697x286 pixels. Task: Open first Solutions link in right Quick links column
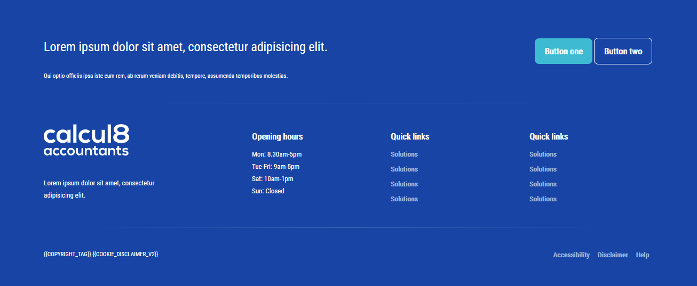point(543,154)
